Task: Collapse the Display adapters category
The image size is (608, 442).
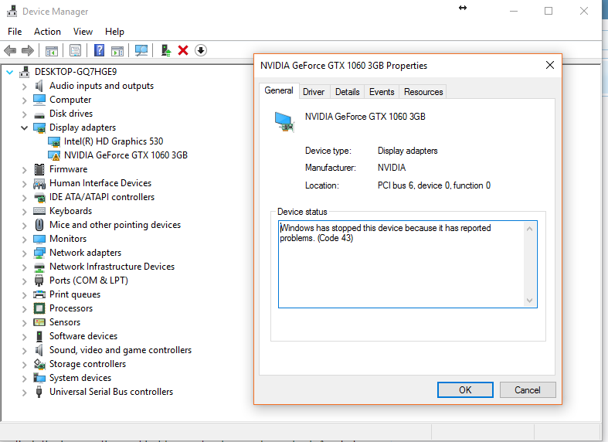Action: click(24, 128)
